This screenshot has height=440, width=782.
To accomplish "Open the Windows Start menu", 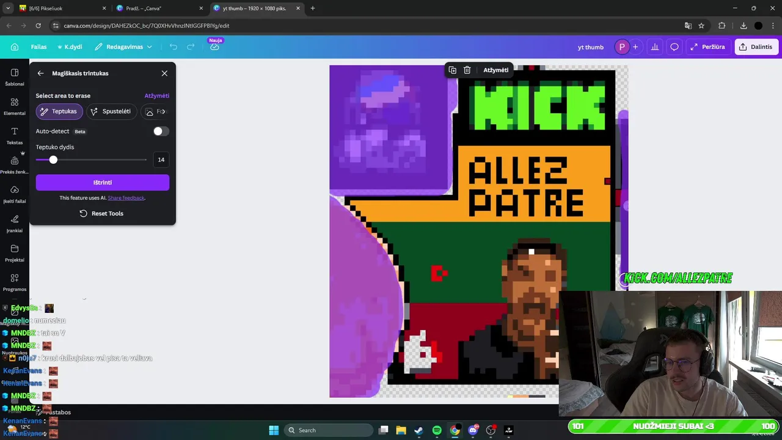I will [x=274, y=430].
